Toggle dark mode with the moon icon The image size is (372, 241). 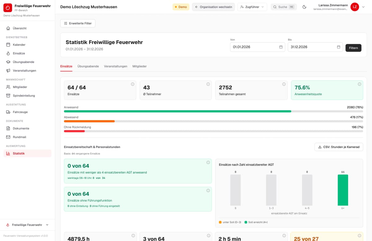click(x=304, y=7)
